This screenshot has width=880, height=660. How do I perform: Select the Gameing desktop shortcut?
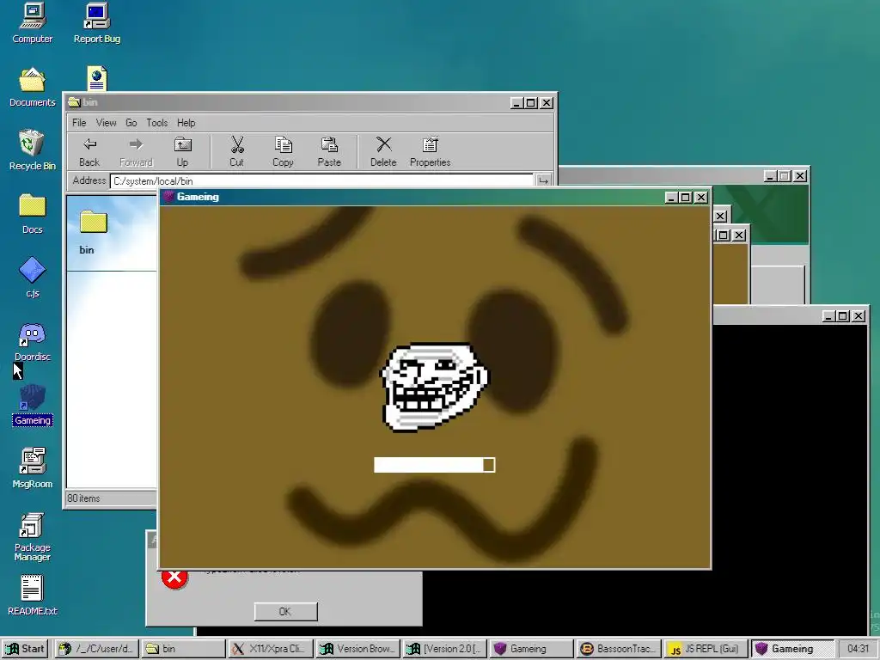(x=32, y=405)
